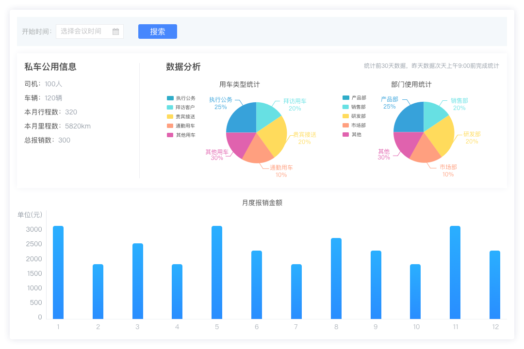The height and width of the screenshot is (349, 524).
Task: Select the month 12 bar
Action: [x=495, y=285]
